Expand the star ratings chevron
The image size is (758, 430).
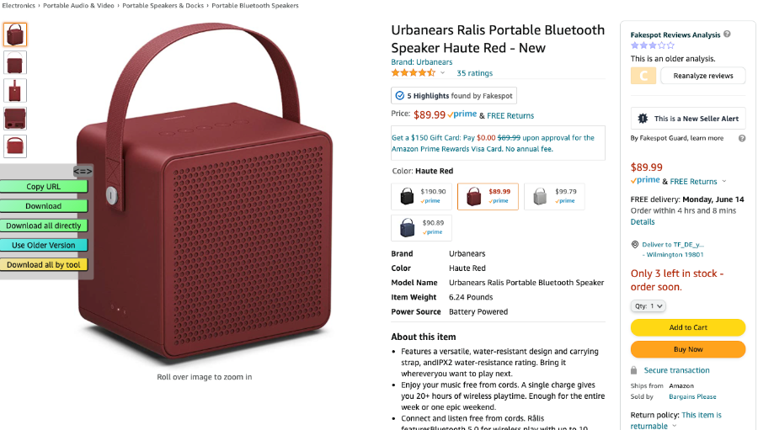tap(442, 73)
